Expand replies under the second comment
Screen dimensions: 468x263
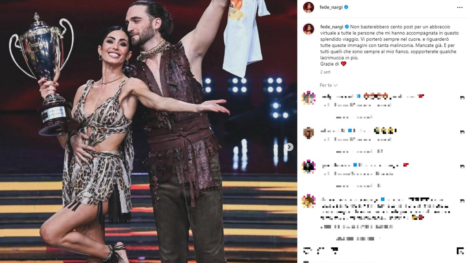point(359,151)
